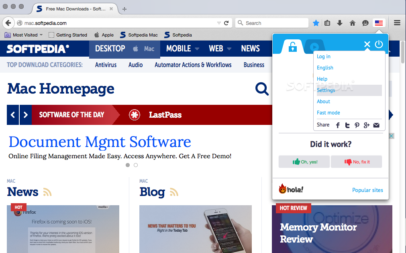Click the blue bookmark star icon
The width and height of the screenshot is (406, 253).
[x=316, y=23]
